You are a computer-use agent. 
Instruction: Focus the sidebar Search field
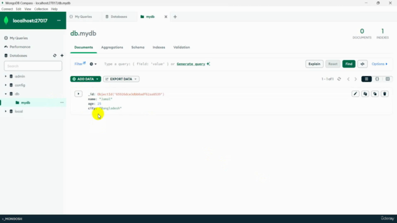[33, 66]
